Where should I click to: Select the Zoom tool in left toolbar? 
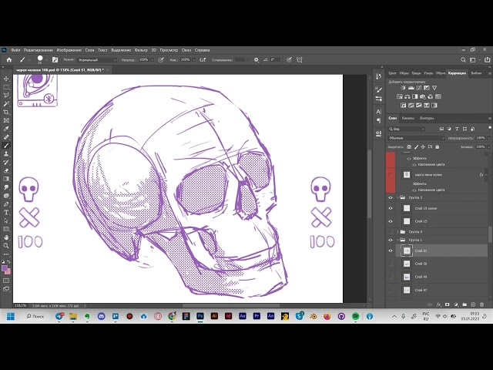pyautogui.click(x=6, y=246)
